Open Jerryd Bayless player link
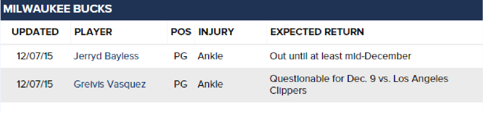 click(106, 56)
